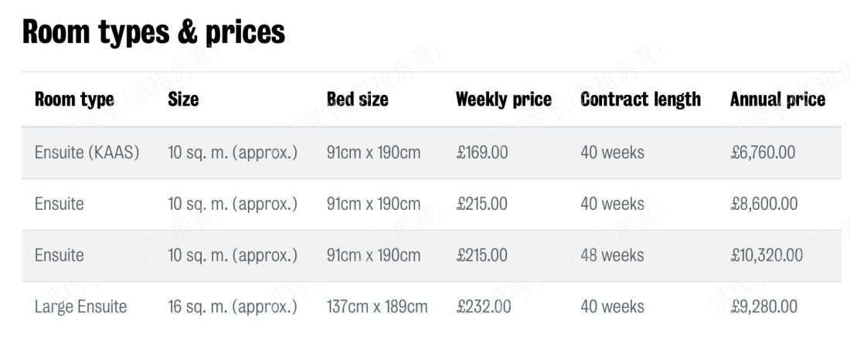This screenshot has width=850, height=344.
Task: Click the "Ensuite (KAAS)" room type cell
Action: (x=87, y=153)
